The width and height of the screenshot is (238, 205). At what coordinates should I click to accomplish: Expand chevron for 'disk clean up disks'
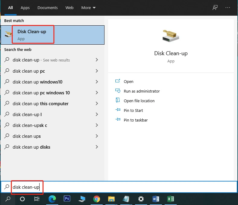[97, 147]
